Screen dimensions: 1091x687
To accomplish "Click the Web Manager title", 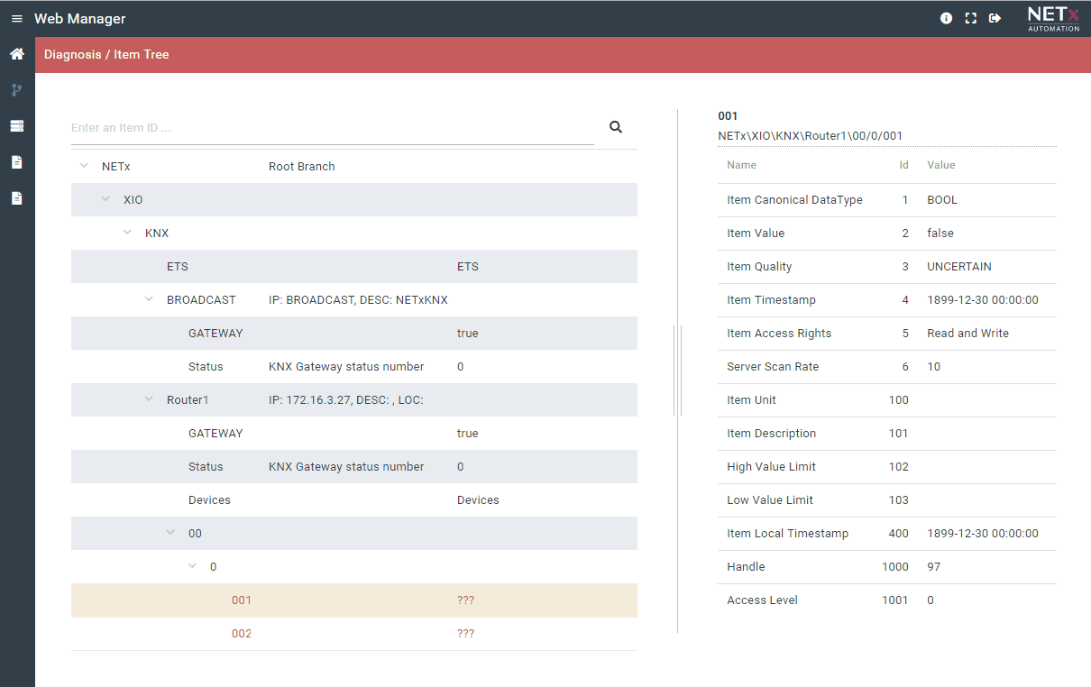I will [80, 19].
